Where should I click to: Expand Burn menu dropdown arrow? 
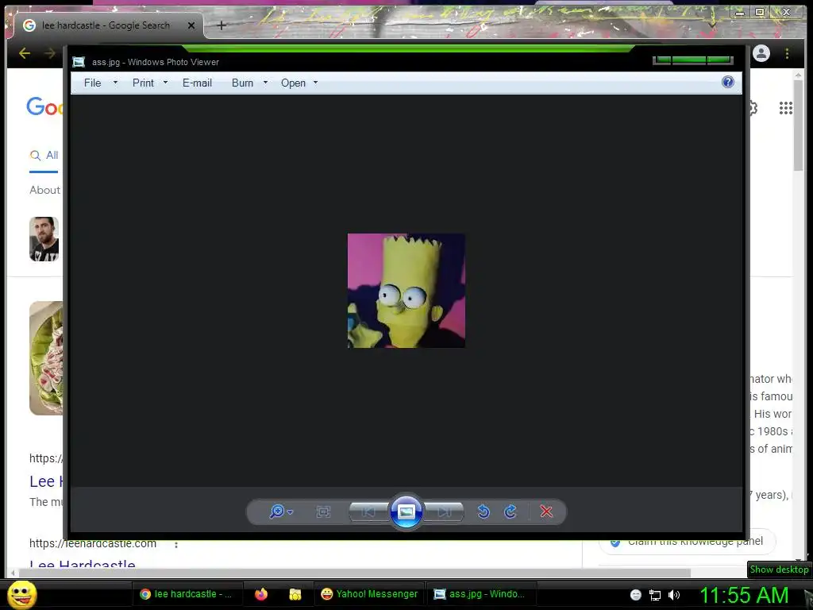[x=265, y=83]
